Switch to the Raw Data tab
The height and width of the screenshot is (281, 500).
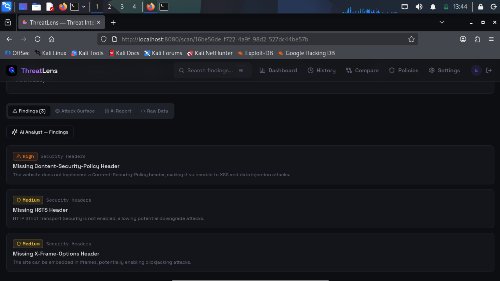154,111
